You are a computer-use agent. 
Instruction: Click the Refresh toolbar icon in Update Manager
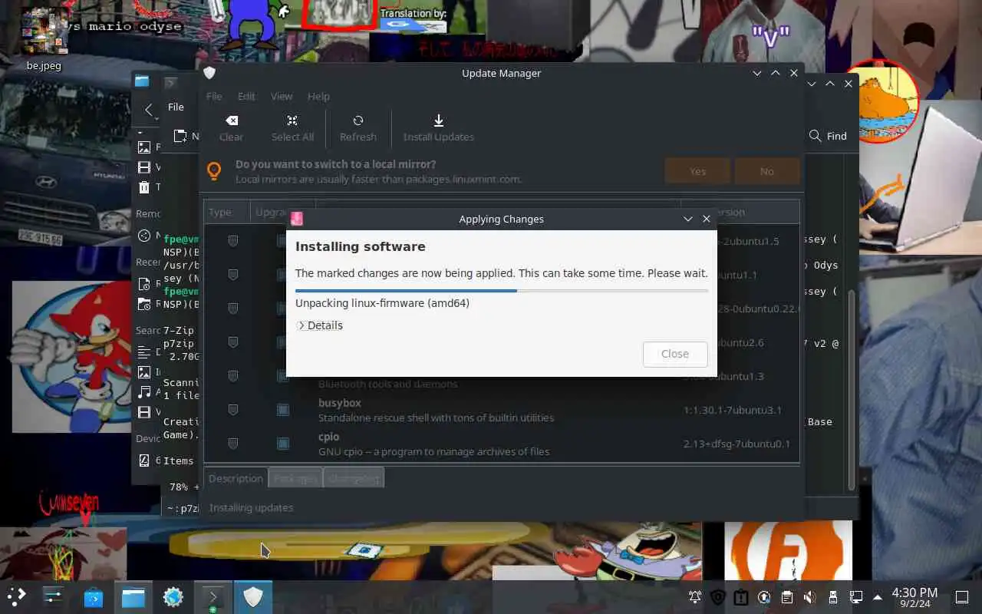[358, 120]
